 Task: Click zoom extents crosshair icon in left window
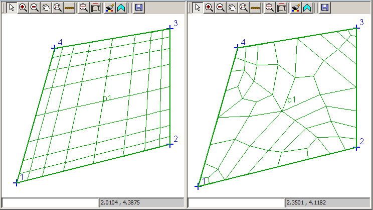pos(84,8)
